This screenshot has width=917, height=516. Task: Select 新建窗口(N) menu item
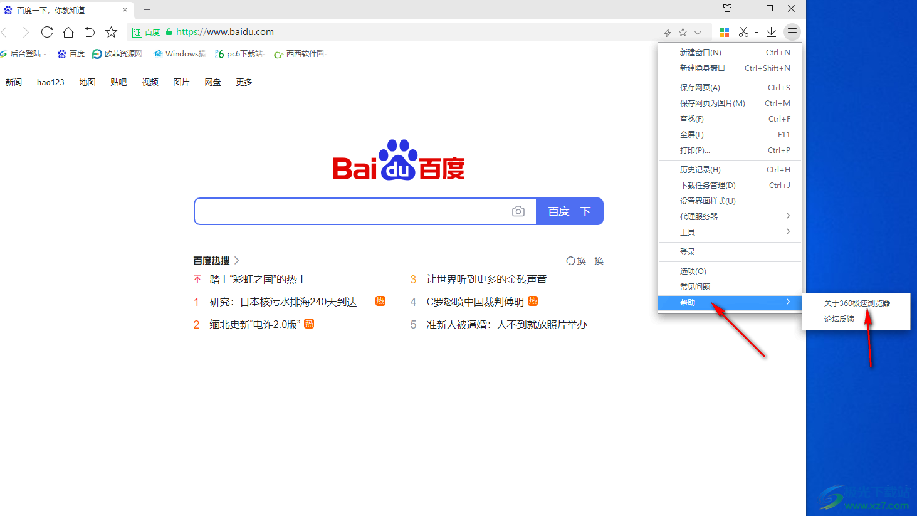[730, 53]
